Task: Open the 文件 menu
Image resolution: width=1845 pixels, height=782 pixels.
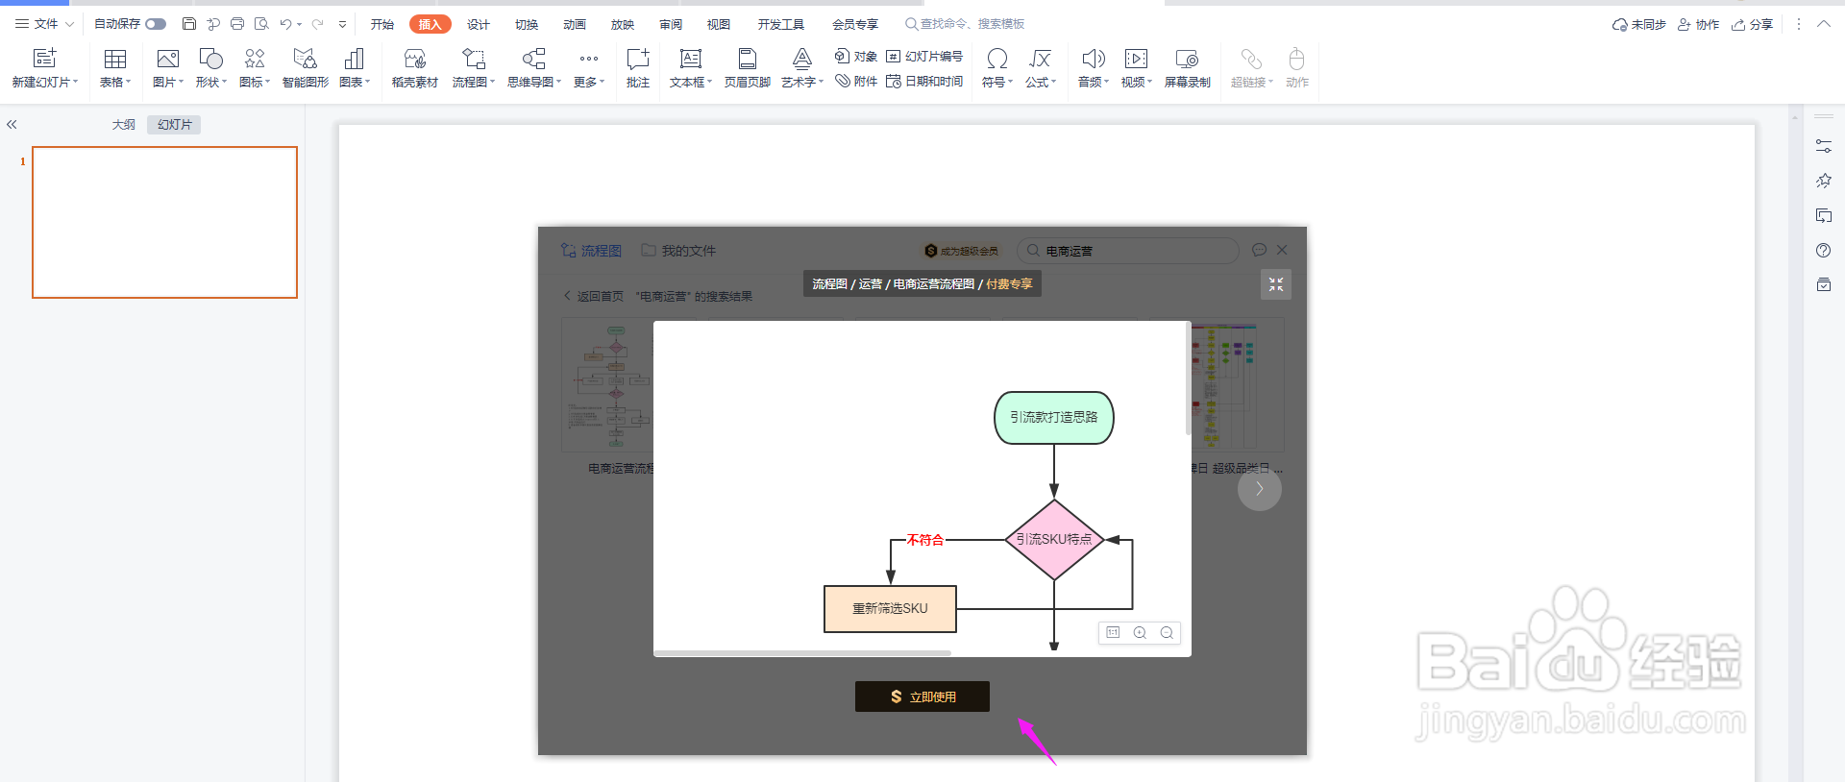Action: (x=44, y=24)
